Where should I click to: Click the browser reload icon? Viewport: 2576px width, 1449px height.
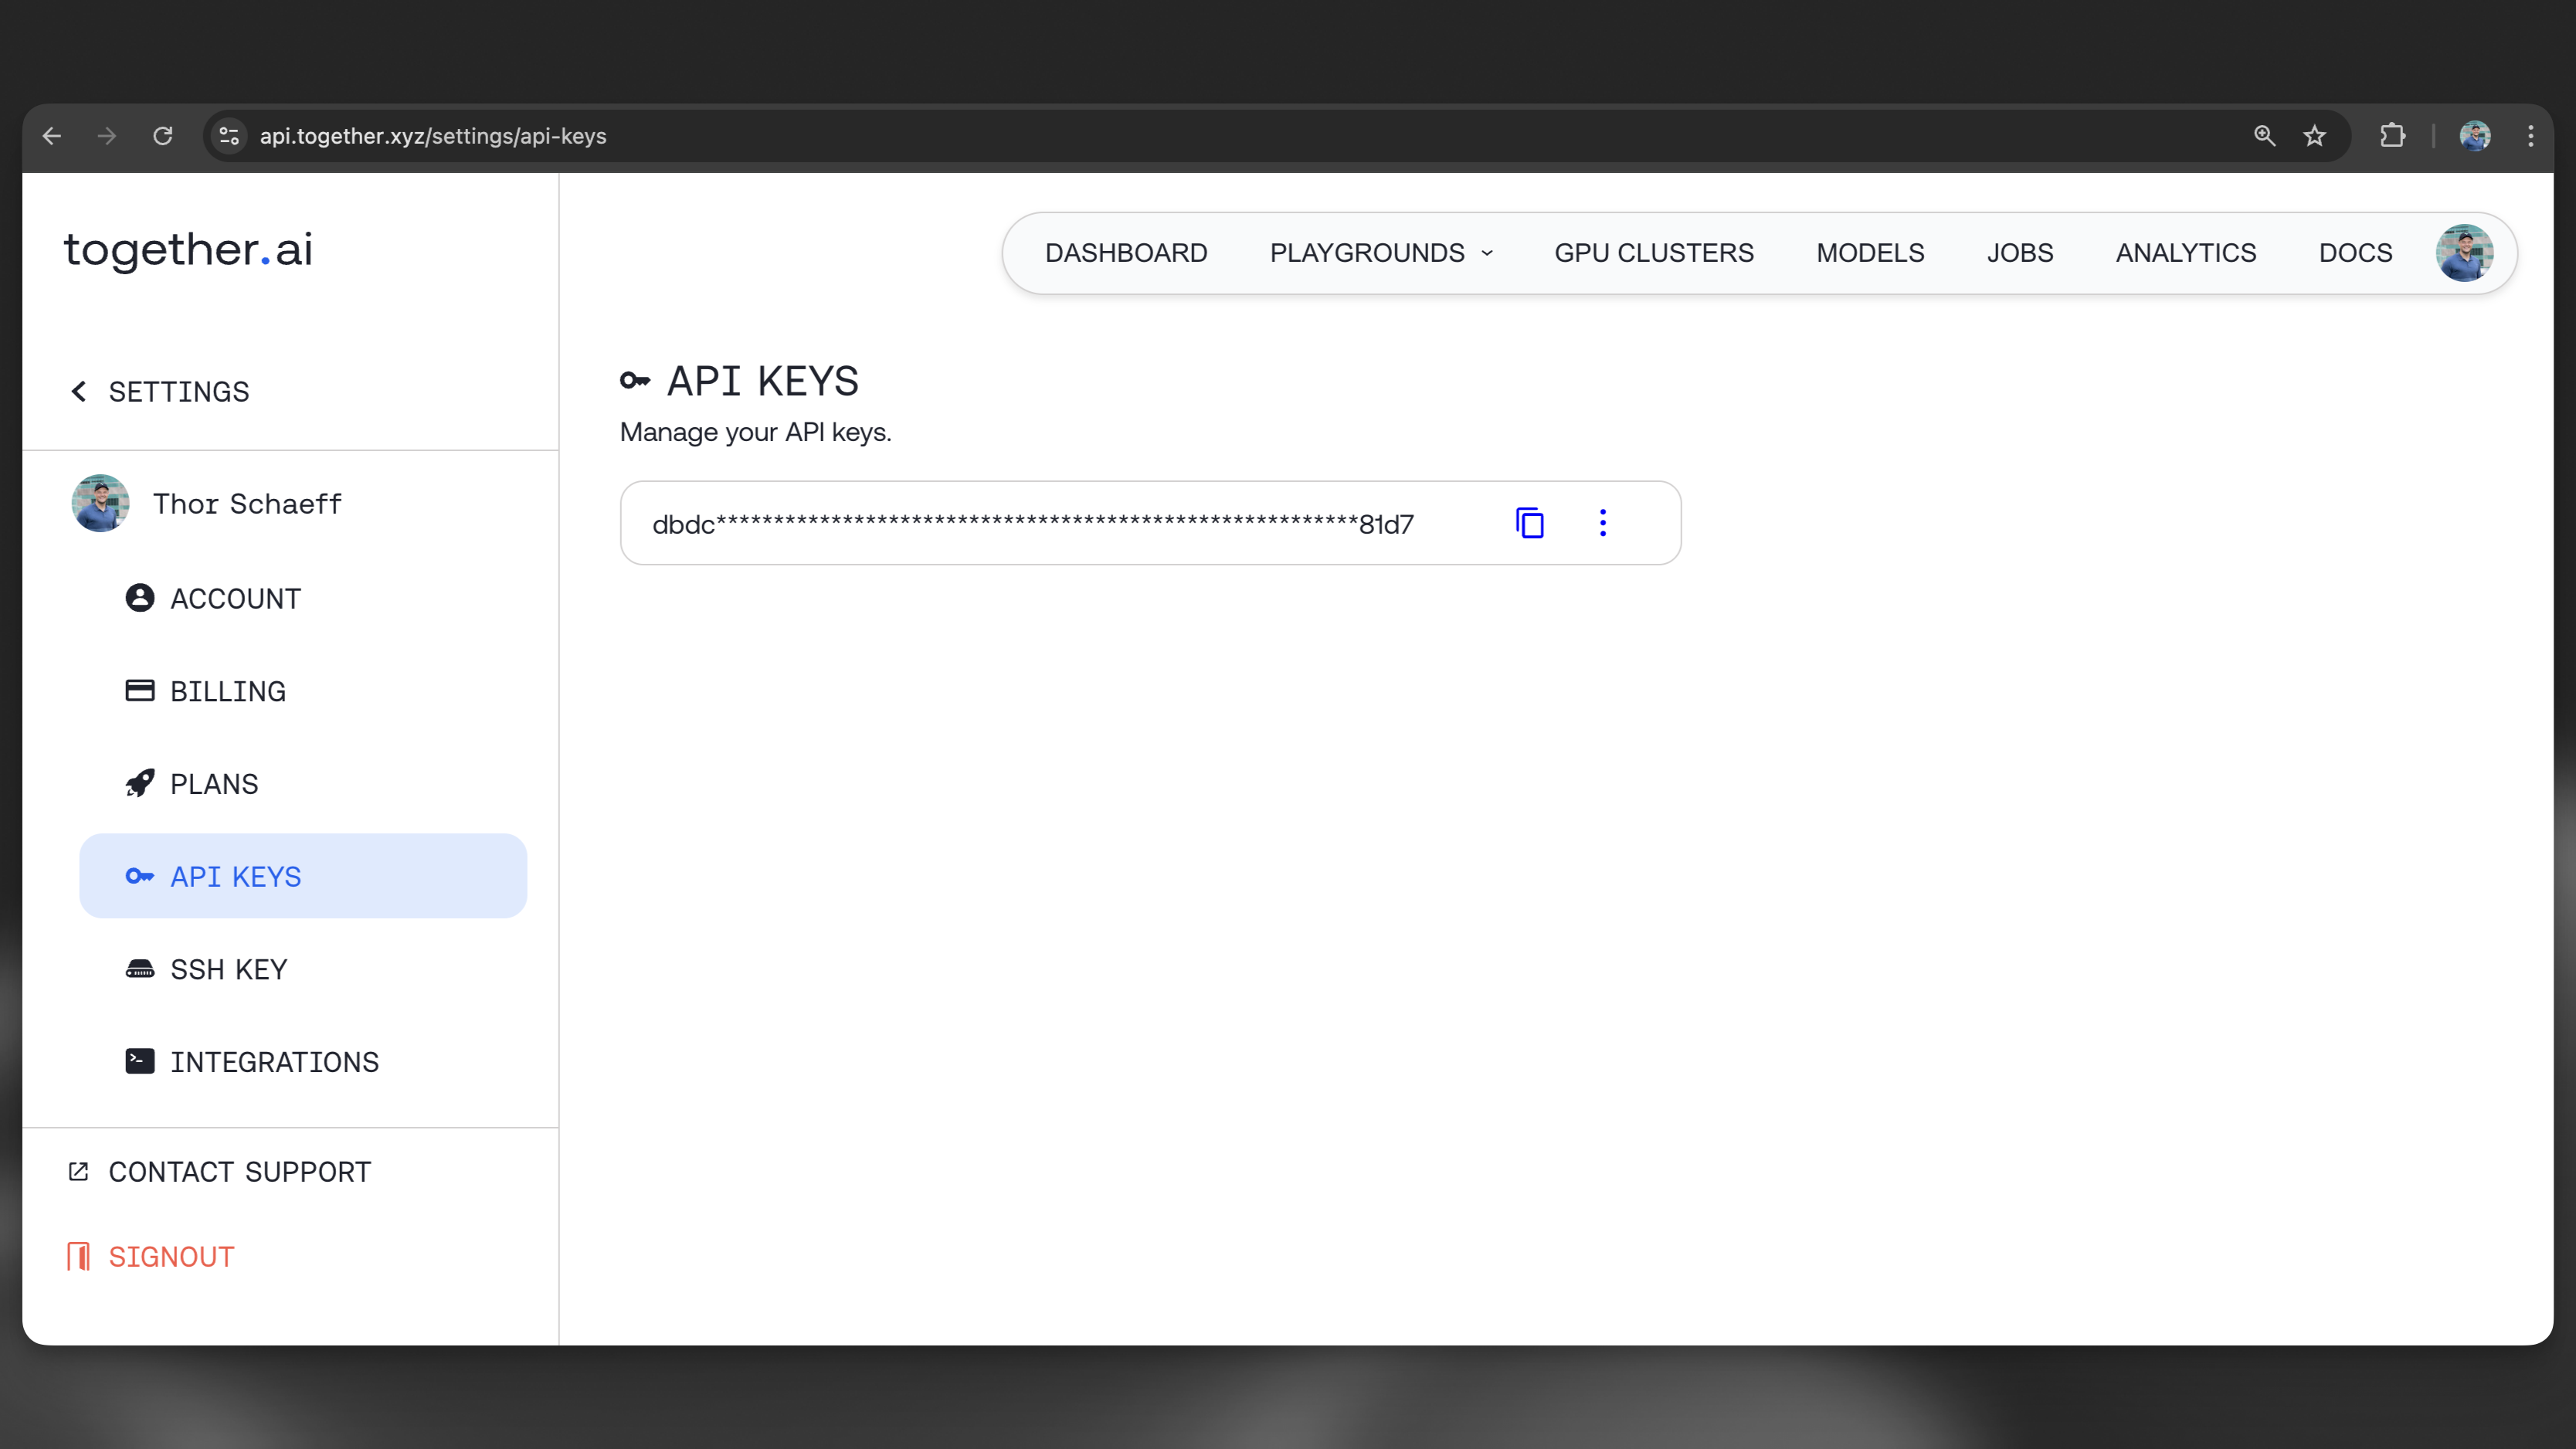click(x=162, y=135)
